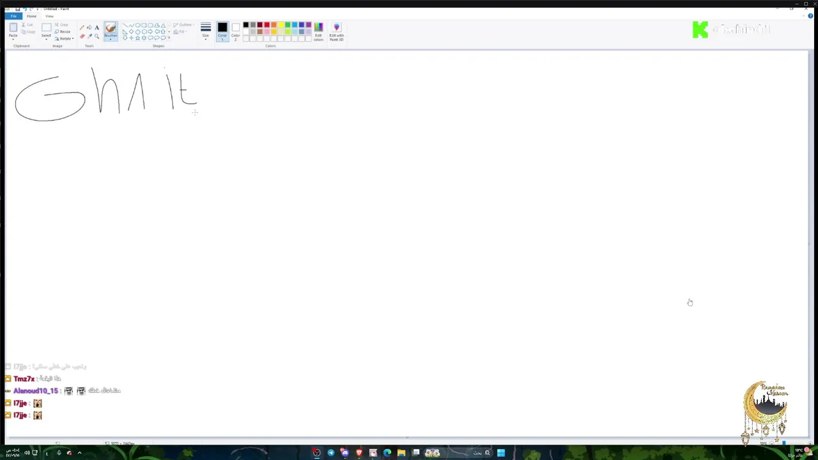Open the File menu tab
The image size is (818, 460).
pyautogui.click(x=13, y=16)
